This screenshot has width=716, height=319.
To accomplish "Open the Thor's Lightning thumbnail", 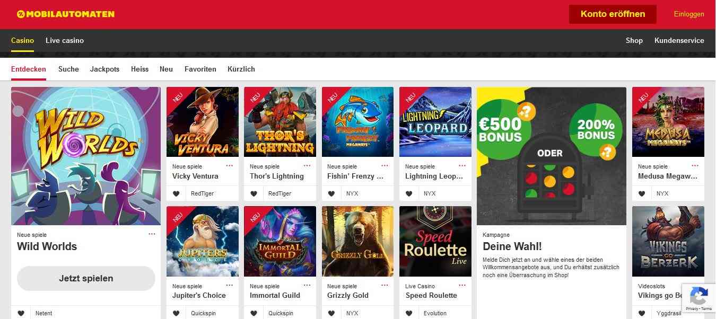I will [x=280, y=122].
